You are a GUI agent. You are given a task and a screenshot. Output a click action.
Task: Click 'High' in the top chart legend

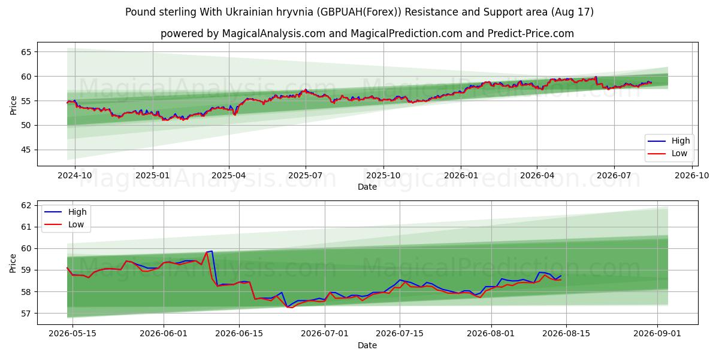click(x=681, y=141)
